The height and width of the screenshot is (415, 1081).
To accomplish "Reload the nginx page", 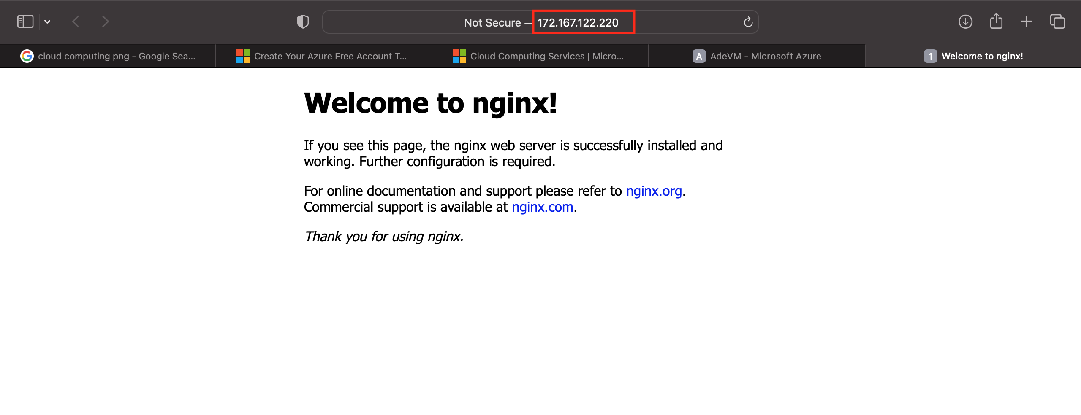I will coord(748,22).
